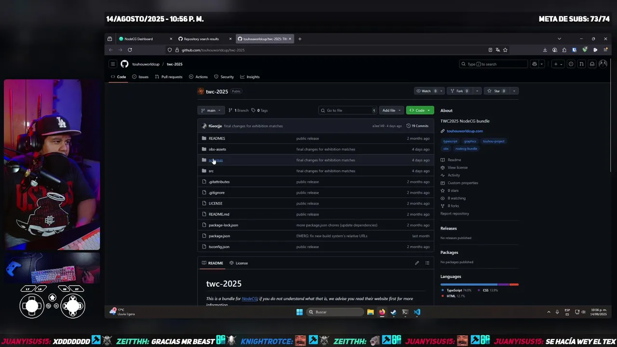This screenshot has width=617, height=347.
Task: Open the browser translate page icon
Action: coord(497,50)
